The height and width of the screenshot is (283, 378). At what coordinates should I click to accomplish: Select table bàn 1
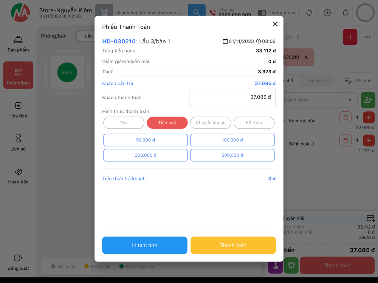(67, 72)
